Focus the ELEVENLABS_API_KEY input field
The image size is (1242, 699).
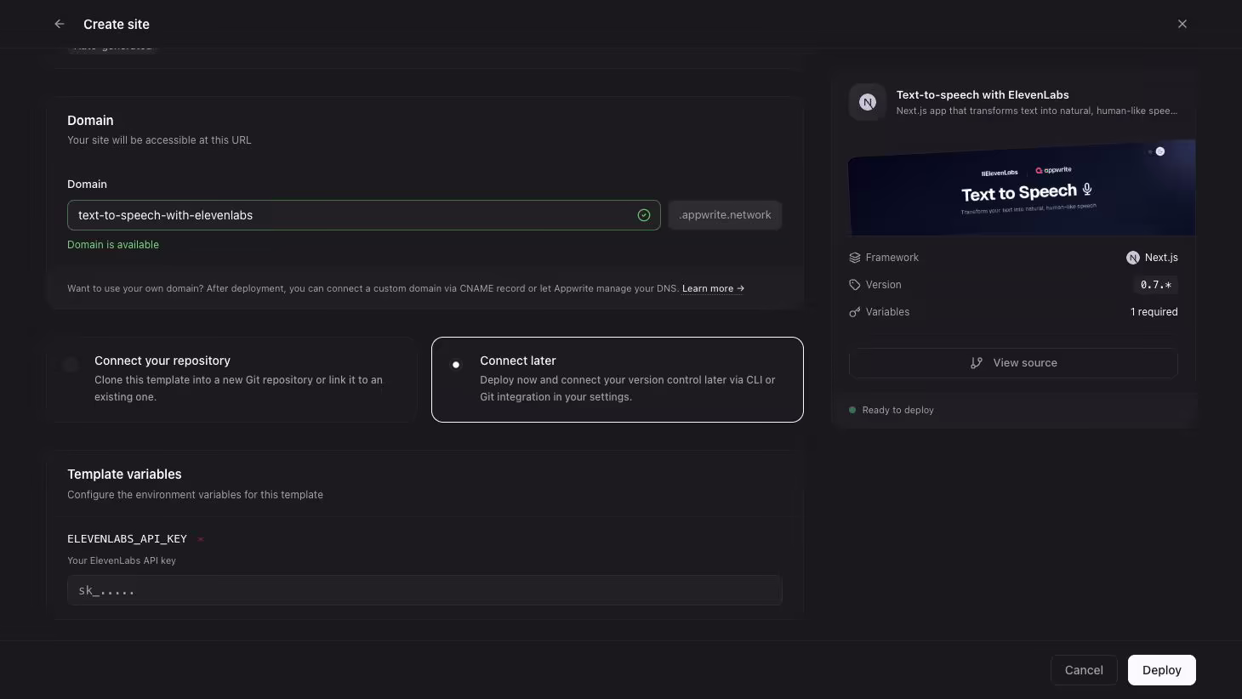424,590
